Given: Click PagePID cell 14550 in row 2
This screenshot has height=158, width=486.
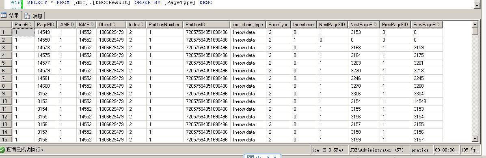Looking at the screenshot, I should [x=45, y=40].
